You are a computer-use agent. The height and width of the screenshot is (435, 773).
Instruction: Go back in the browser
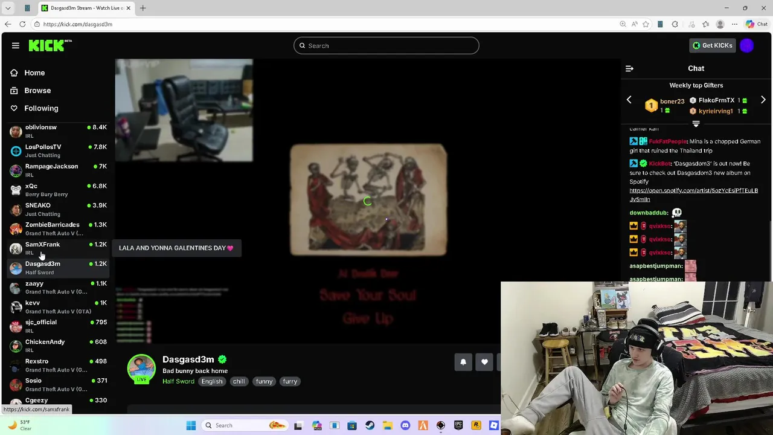(x=8, y=24)
